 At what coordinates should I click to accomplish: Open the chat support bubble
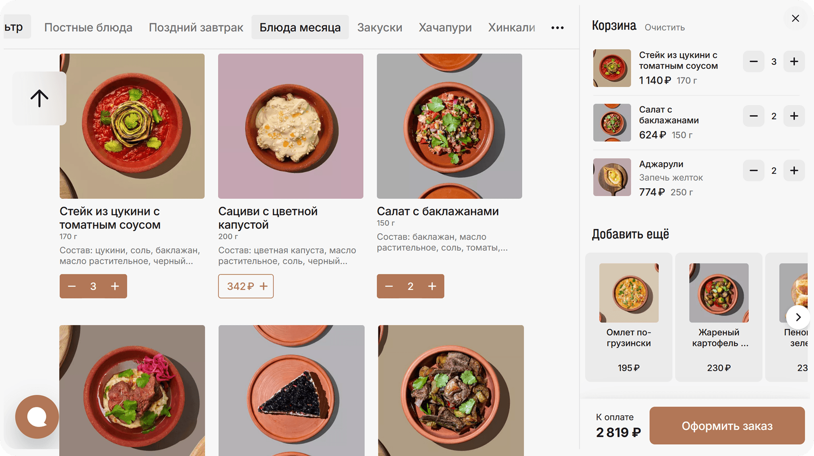pos(37,417)
